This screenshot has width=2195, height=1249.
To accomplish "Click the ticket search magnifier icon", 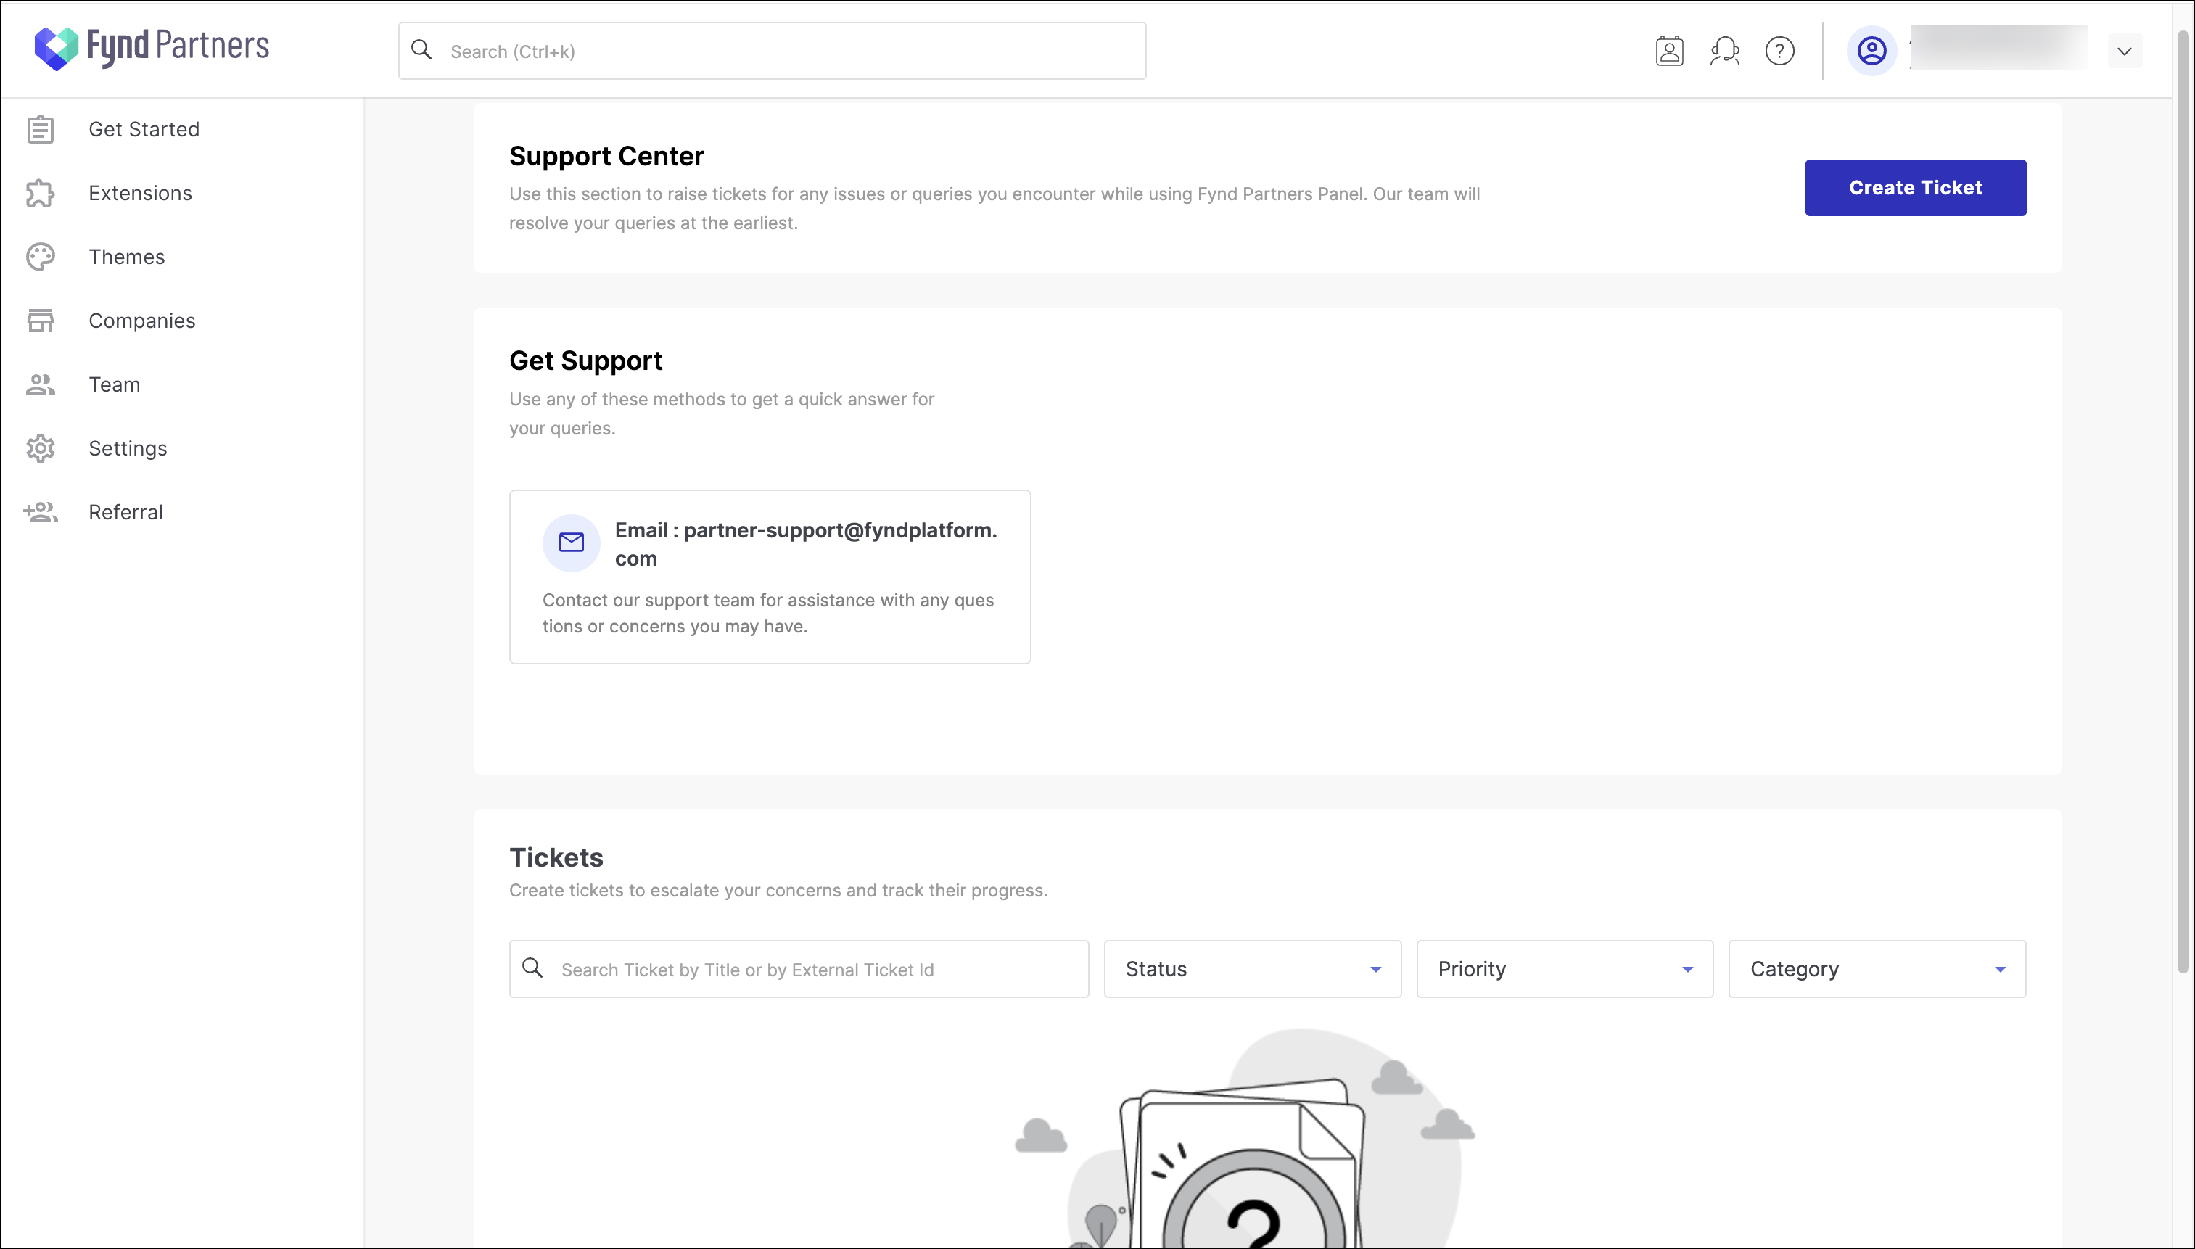I will [532, 968].
